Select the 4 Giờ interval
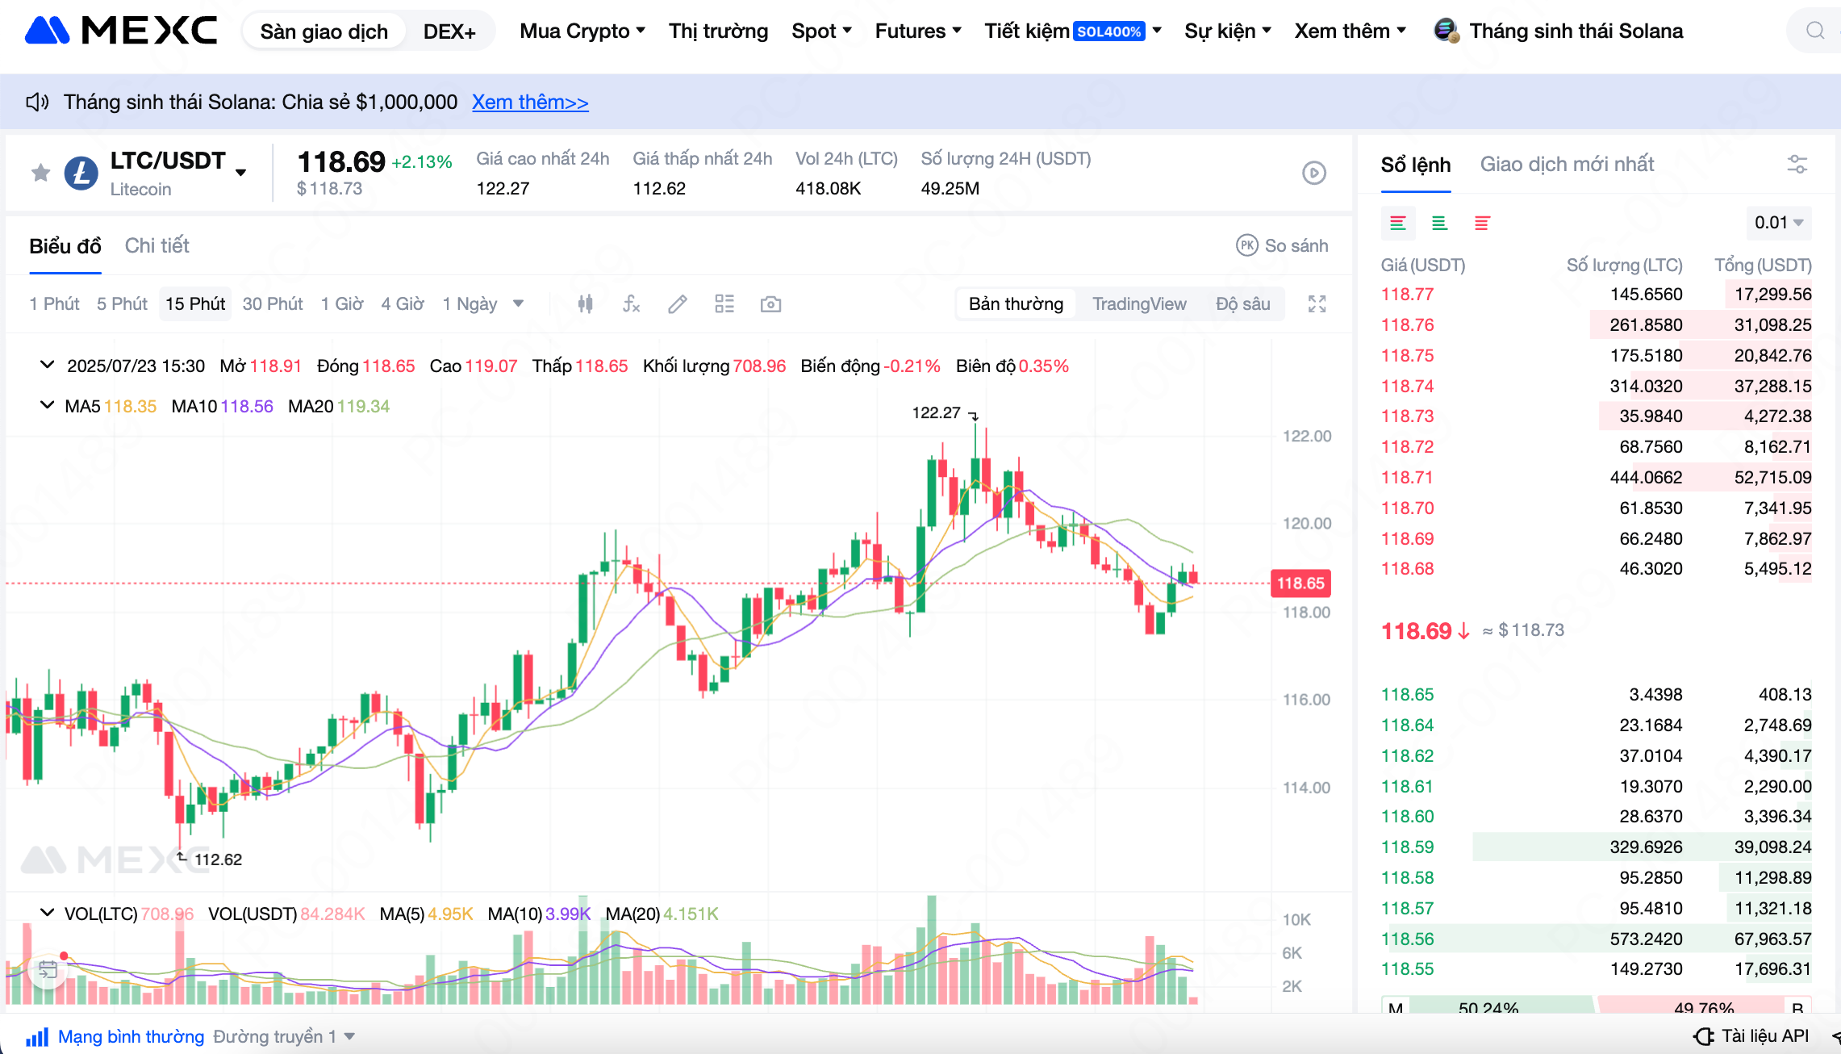The image size is (1841, 1054). (403, 304)
